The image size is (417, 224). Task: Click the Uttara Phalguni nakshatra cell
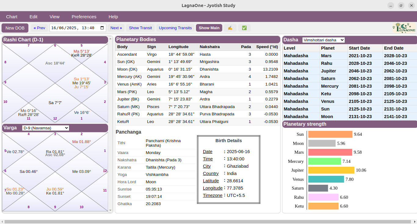pyautogui.click(x=214, y=121)
